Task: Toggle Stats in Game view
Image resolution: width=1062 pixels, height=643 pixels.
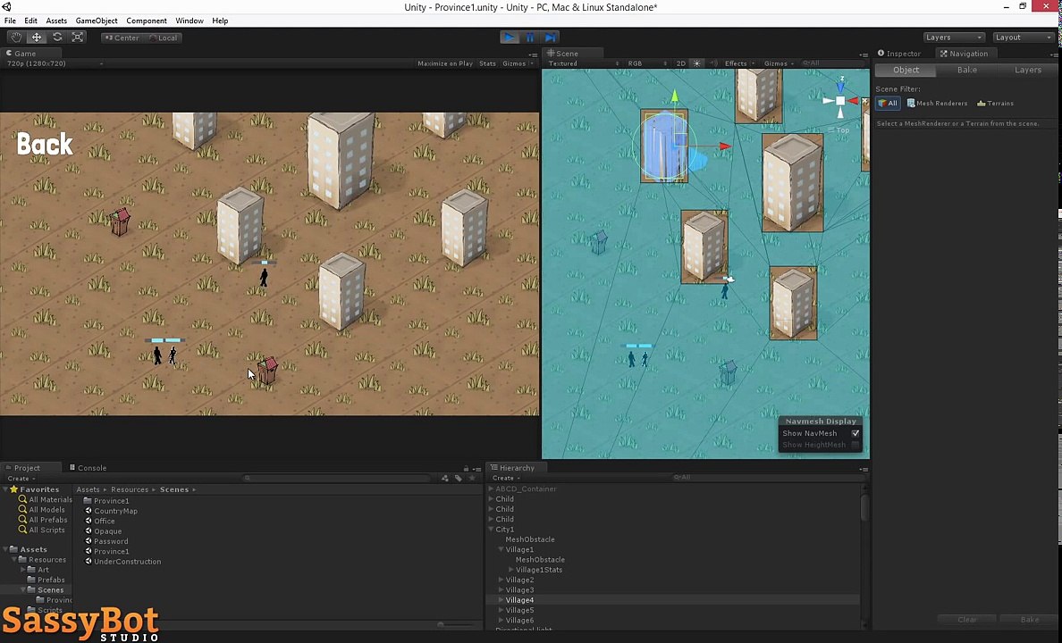Action: tap(488, 63)
